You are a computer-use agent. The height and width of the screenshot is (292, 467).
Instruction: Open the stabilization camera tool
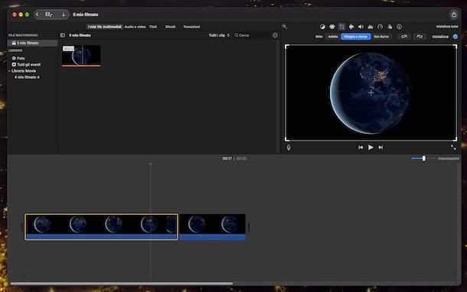351,27
